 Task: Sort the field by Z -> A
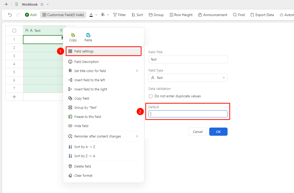pos(104,156)
